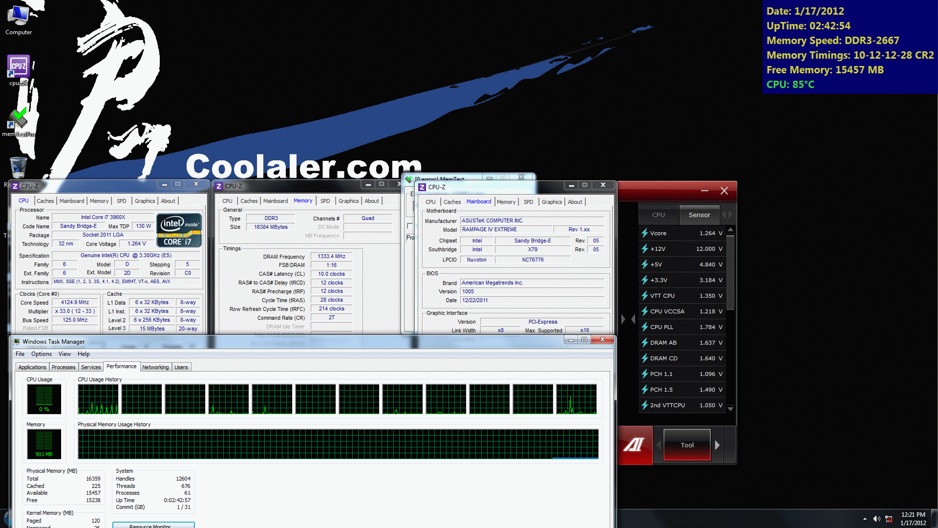
Task: Open Caches tab in first CPU-Z window
Action: (x=45, y=201)
